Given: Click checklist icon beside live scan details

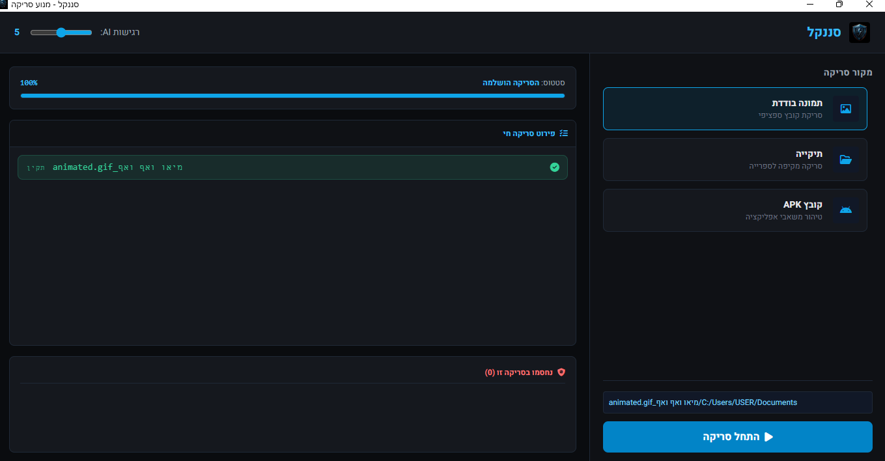Looking at the screenshot, I should pyautogui.click(x=563, y=133).
